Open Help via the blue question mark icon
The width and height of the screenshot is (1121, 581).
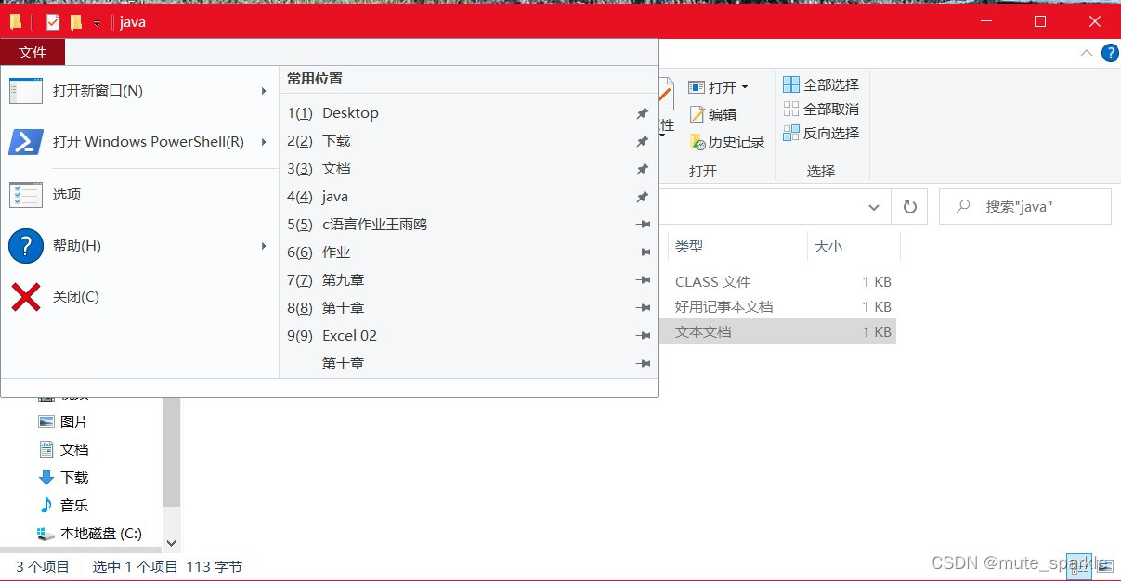(1109, 53)
